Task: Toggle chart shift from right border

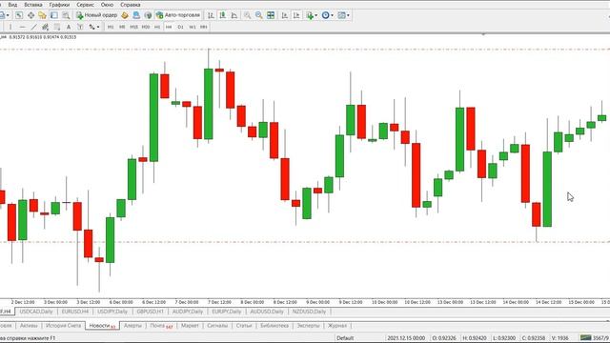Action: tap(296, 15)
